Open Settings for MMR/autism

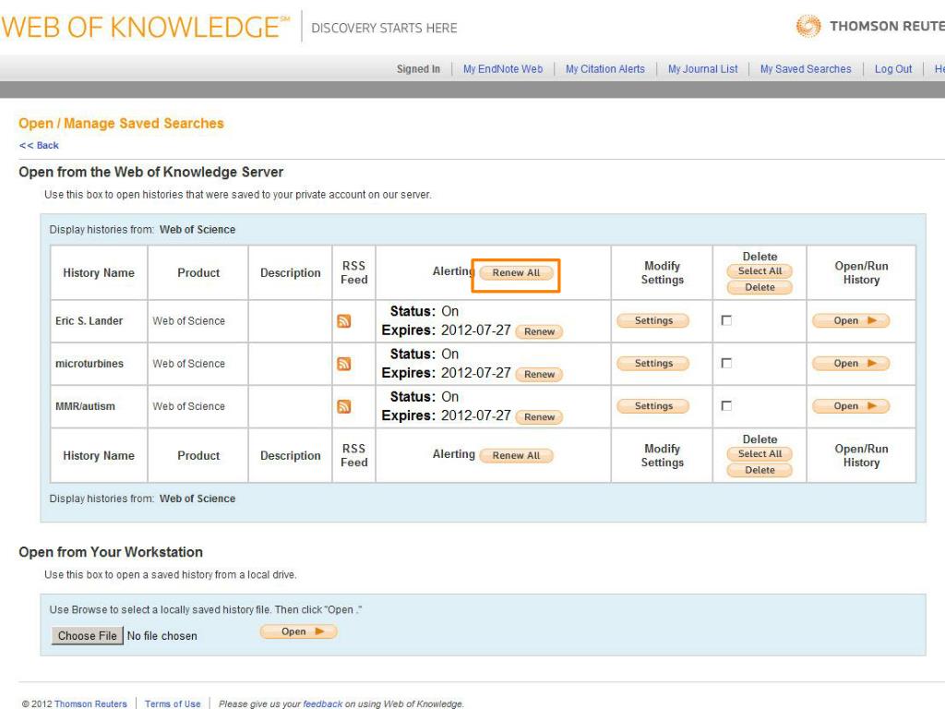(x=653, y=406)
